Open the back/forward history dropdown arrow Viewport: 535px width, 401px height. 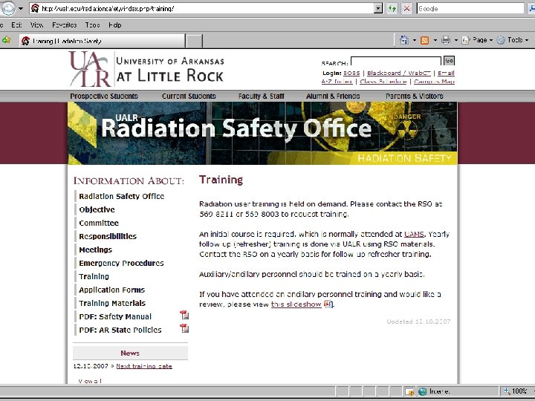coord(21,8)
